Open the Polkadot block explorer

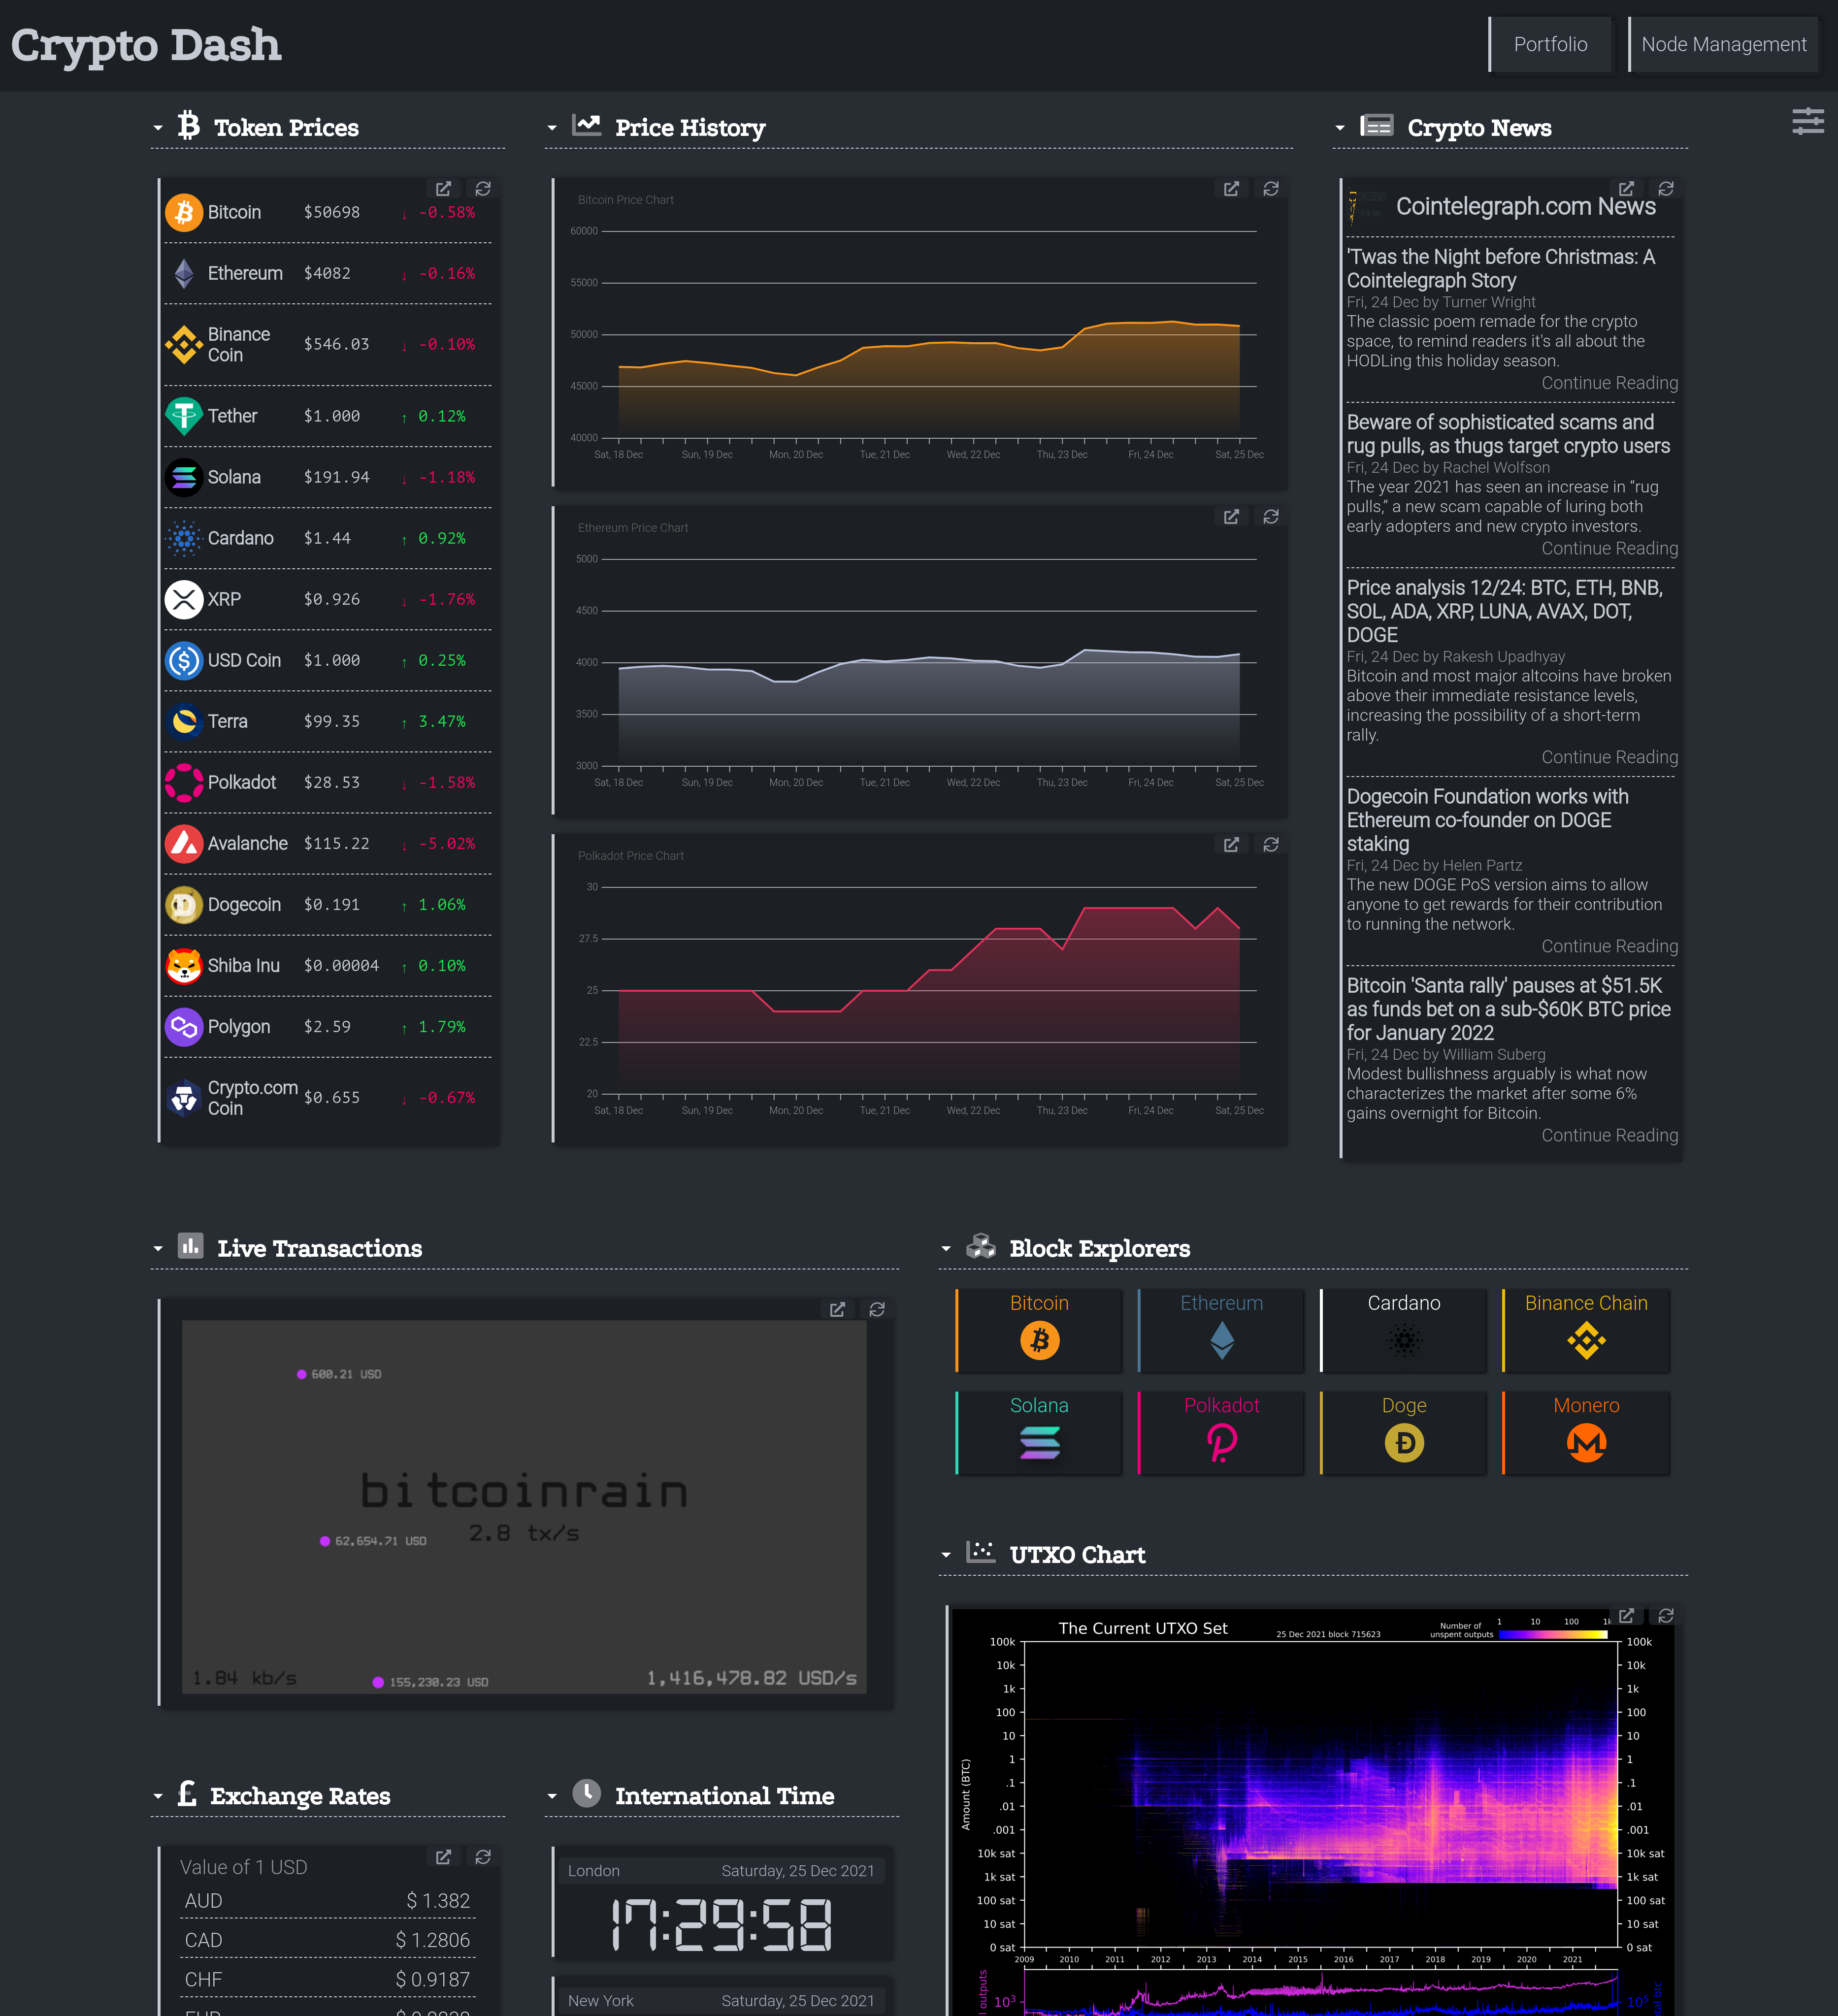(x=1221, y=1433)
